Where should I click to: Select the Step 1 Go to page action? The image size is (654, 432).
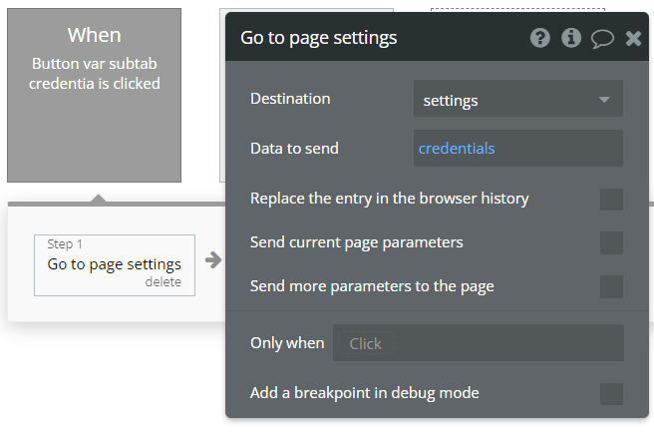pos(115,265)
